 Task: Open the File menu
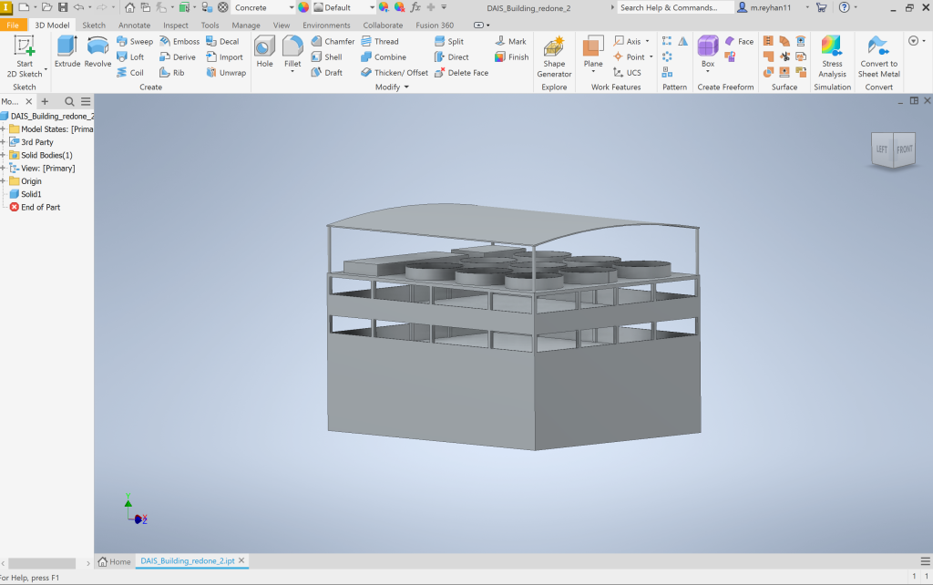pos(15,26)
